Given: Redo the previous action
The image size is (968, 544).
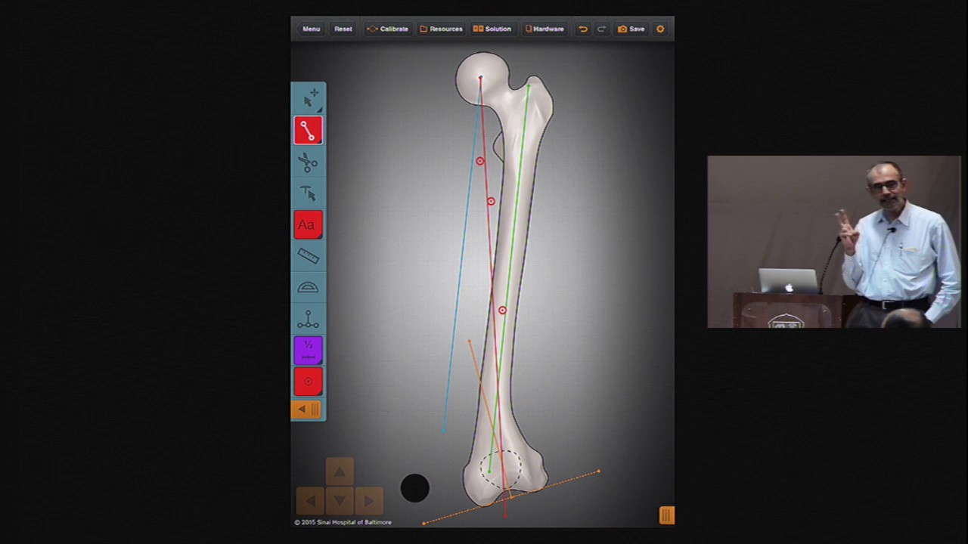Looking at the screenshot, I should 601,29.
